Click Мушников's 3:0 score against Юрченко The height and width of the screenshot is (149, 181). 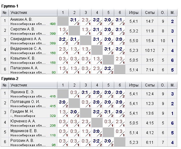(96, 131)
